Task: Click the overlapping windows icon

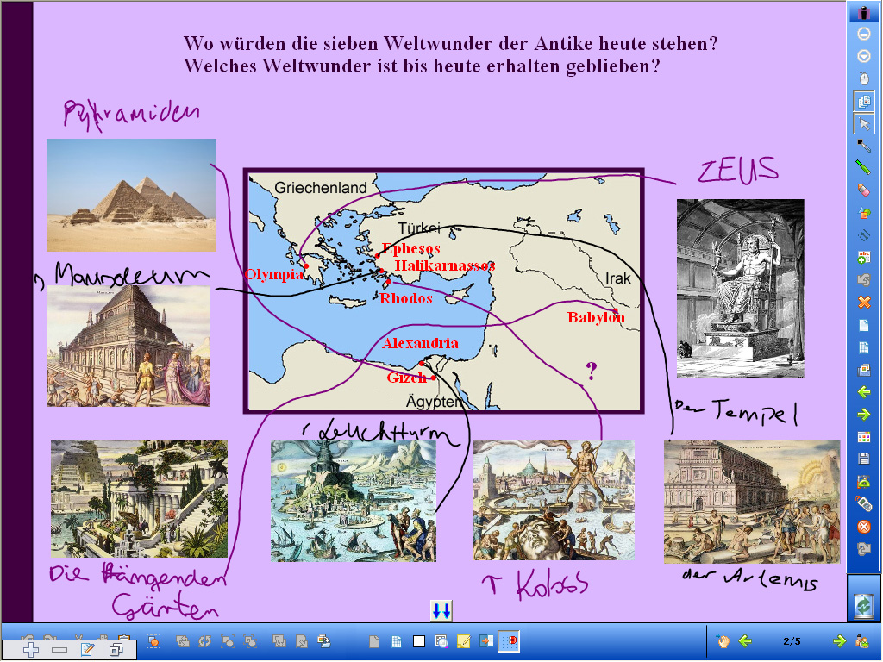Action: [116, 650]
